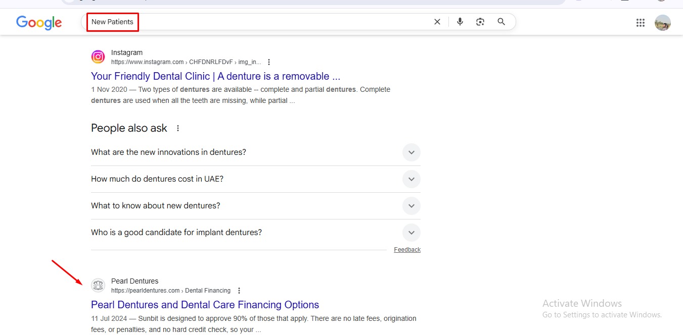683x335 pixels.
Task: Expand "Who is a good candidate for implant dentures?"
Action: coord(411,233)
